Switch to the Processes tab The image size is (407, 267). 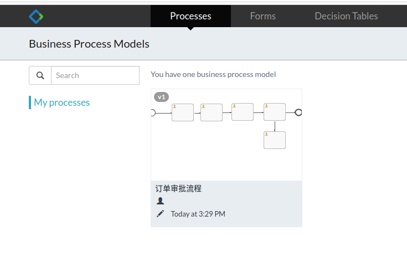point(190,16)
